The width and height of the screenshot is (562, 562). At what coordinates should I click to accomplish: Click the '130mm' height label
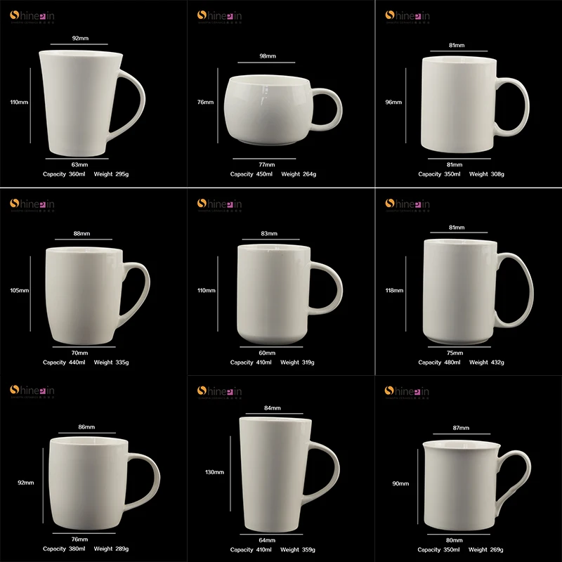click(x=214, y=472)
